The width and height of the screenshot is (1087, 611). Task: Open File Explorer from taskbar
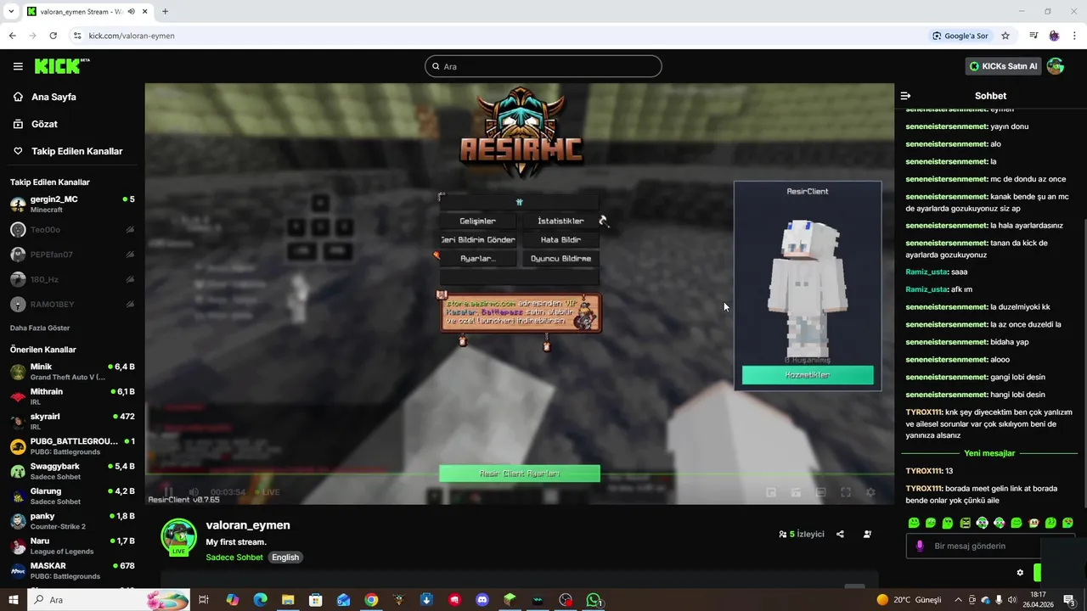point(288,600)
